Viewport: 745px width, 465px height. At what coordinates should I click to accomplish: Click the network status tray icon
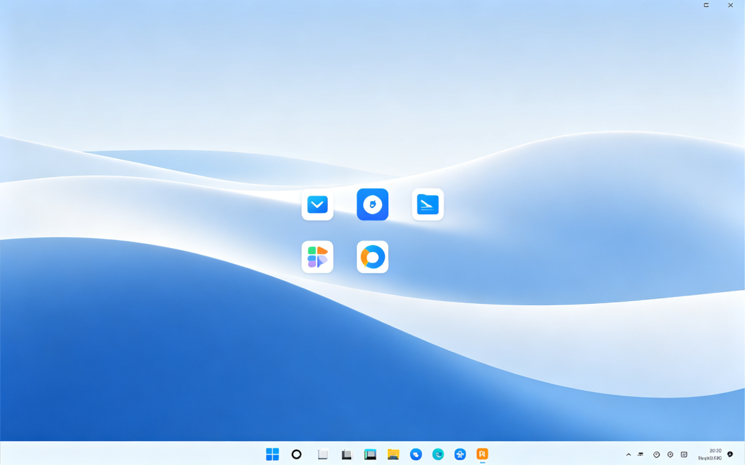pos(640,455)
